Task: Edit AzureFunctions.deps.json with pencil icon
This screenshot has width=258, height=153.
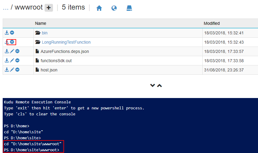Action: tap(12, 51)
